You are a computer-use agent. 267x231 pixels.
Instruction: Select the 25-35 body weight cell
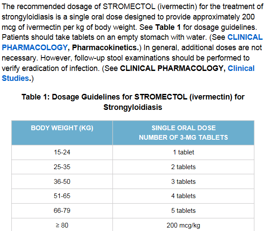[62, 167]
